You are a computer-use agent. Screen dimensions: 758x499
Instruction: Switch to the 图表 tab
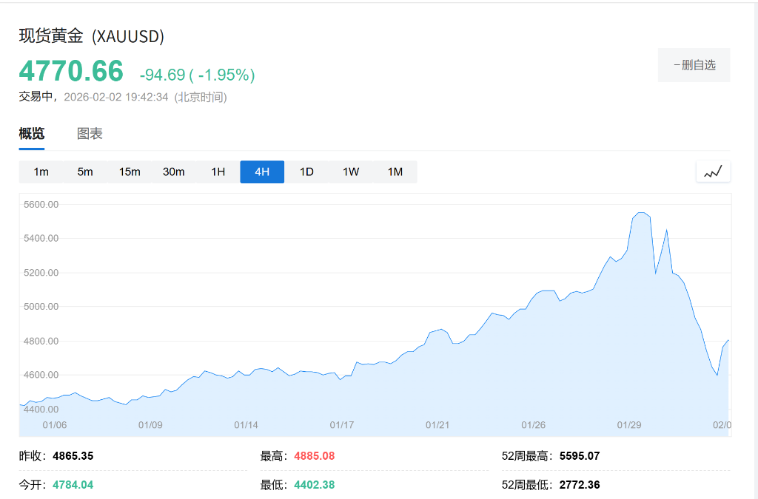pos(90,134)
